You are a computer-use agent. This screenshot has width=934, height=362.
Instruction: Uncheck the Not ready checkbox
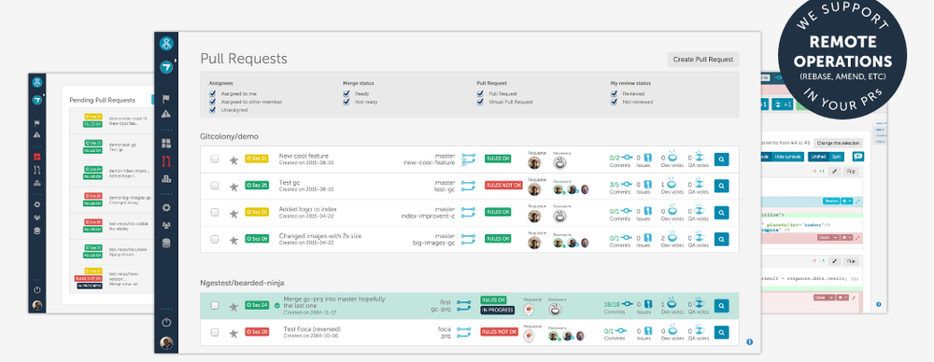click(347, 102)
